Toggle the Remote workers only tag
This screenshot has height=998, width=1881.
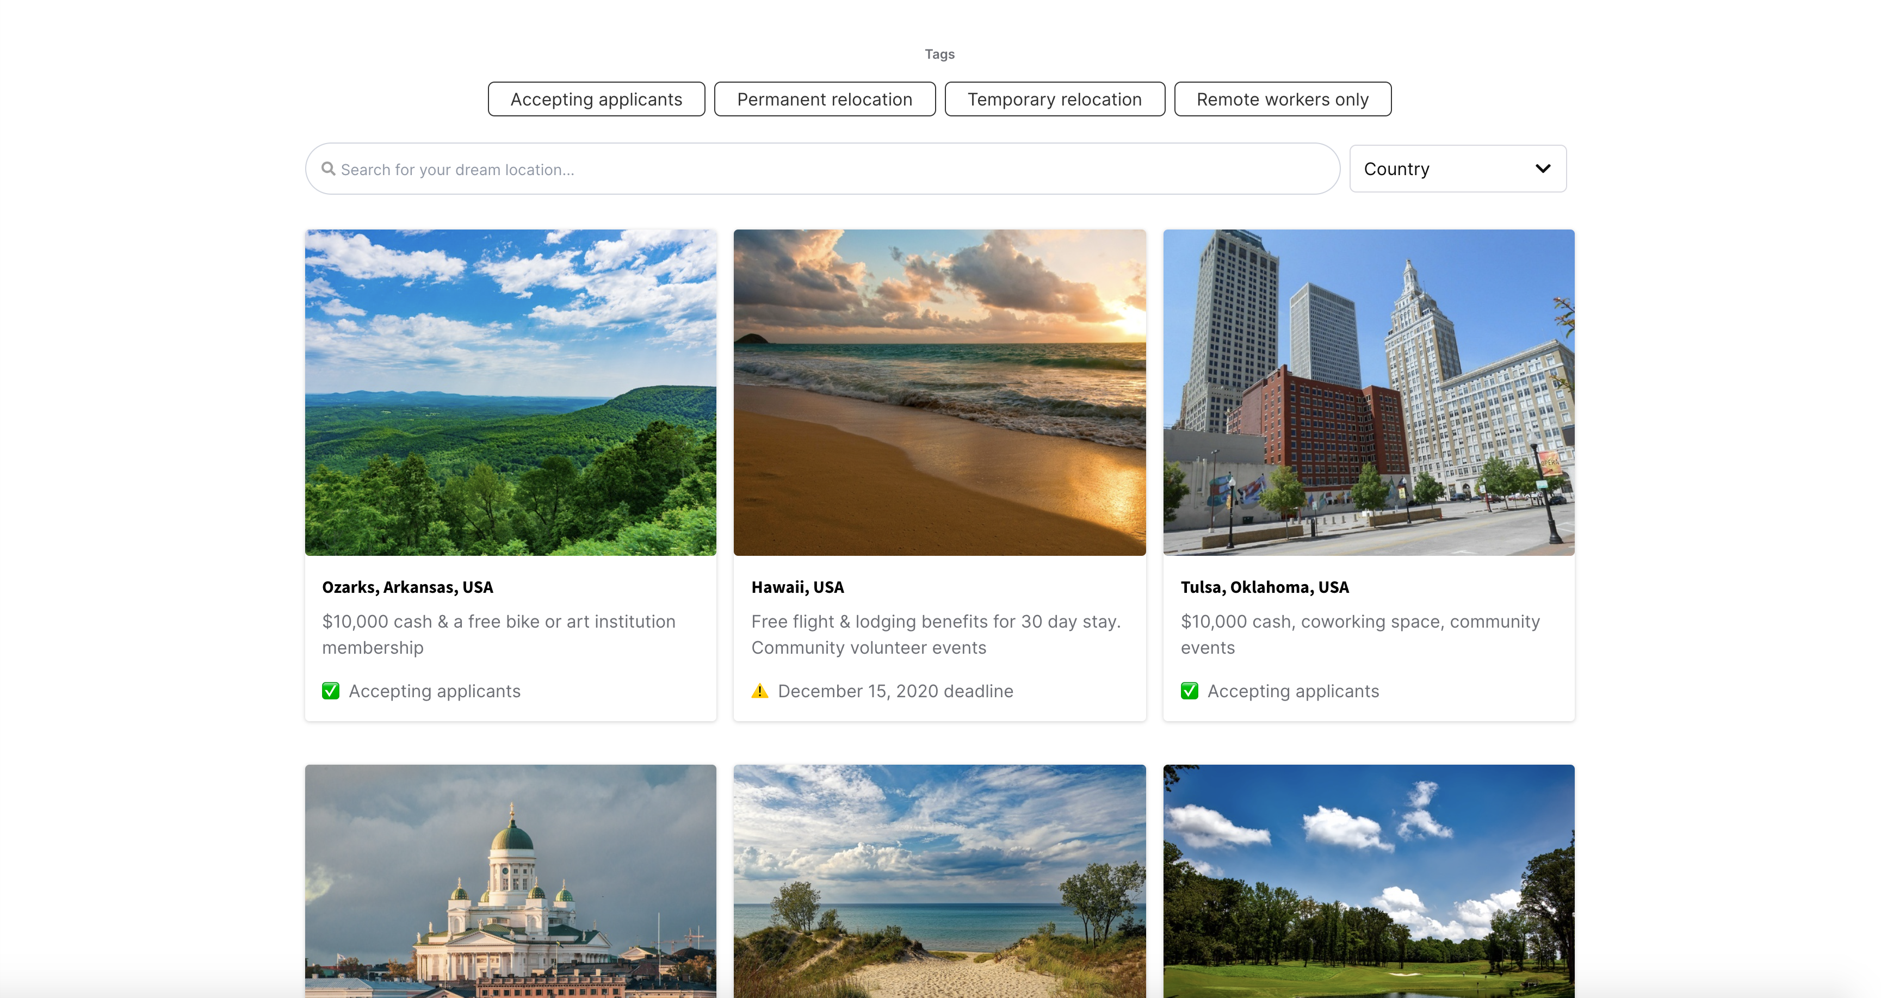[x=1282, y=100]
